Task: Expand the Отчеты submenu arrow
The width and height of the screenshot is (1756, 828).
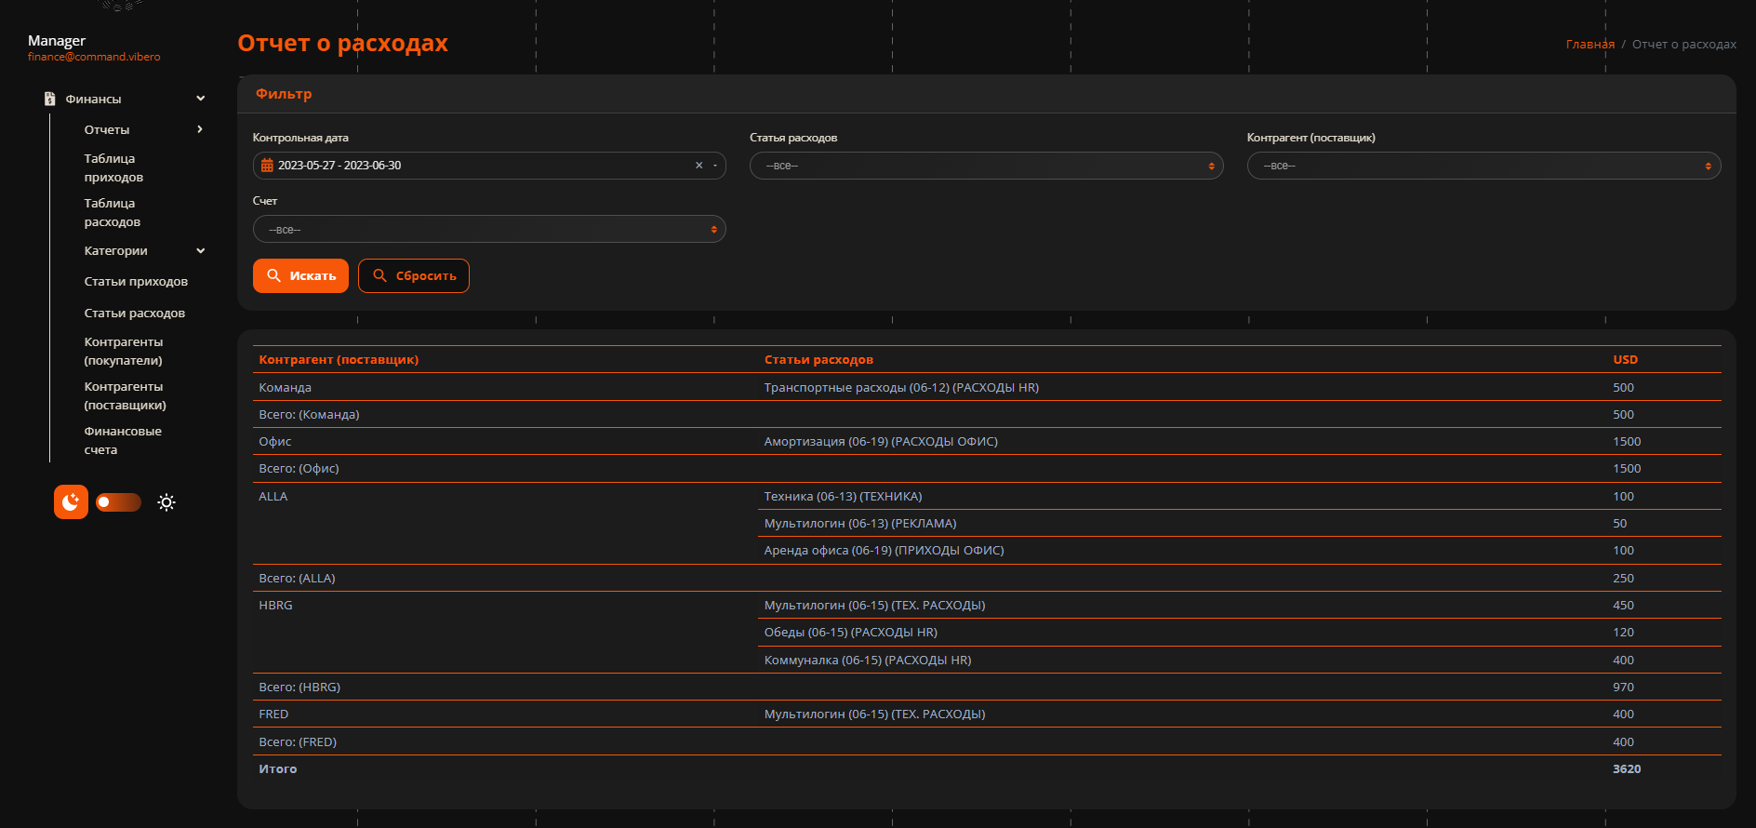Action: (200, 129)
